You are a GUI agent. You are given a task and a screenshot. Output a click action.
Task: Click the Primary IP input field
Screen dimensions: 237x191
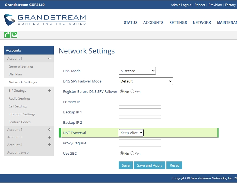(x=140, y=102)
